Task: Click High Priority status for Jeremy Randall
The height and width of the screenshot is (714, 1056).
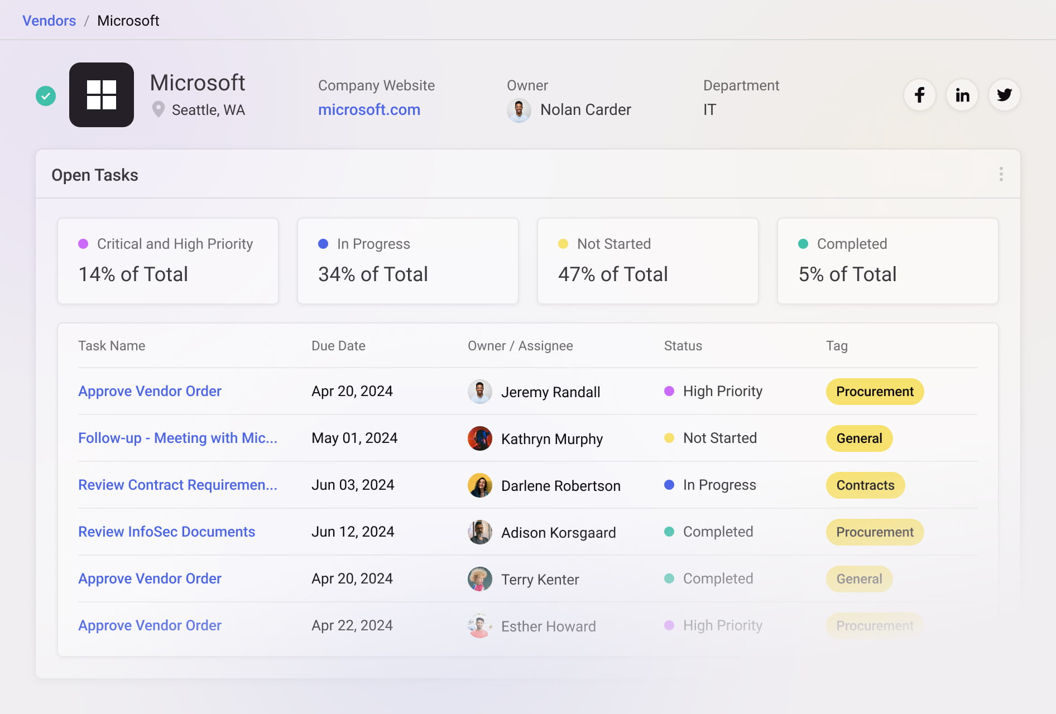Action: coord(713,391)
